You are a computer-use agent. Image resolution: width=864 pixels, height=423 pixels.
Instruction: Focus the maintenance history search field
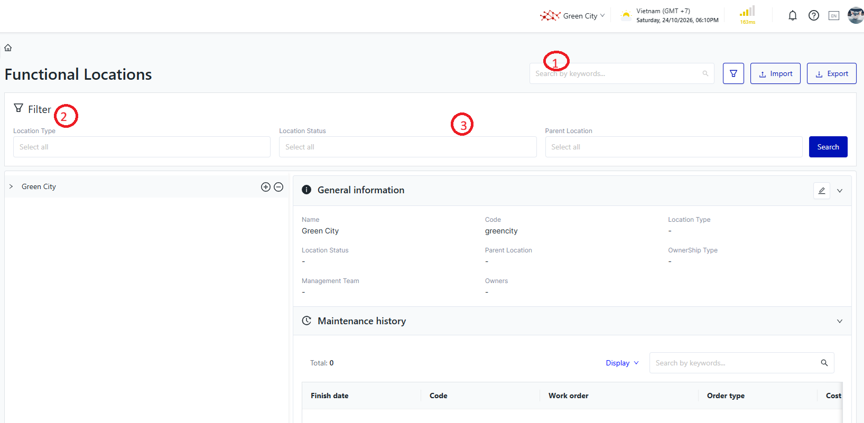tap(742, 363)
